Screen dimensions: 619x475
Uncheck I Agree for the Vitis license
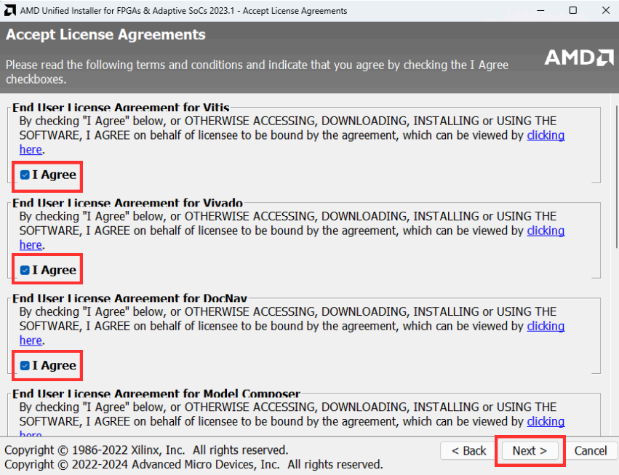coord(25,175)
